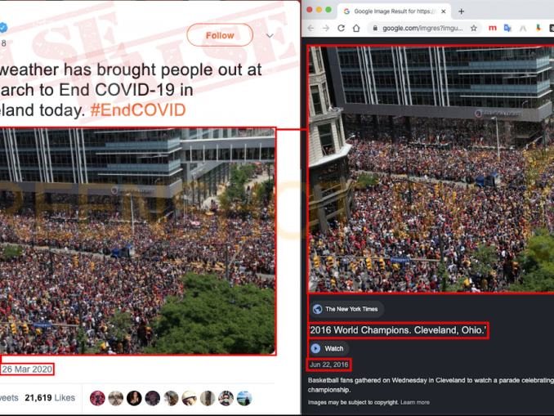Focus the google.com address bar
Screen dimensions: 554x416
point(422,29)
